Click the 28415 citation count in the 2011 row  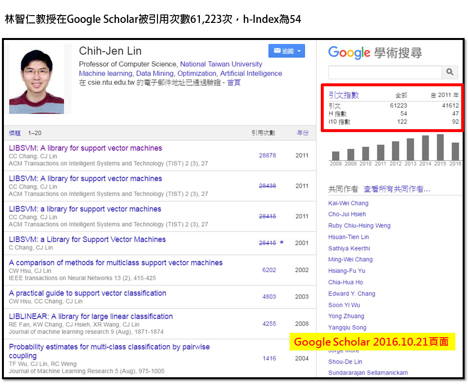(268, 216)
